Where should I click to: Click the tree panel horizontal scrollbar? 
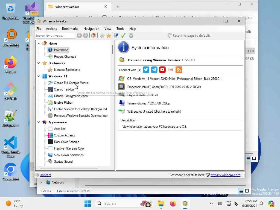pyautogui.click(x=69, y=168)
